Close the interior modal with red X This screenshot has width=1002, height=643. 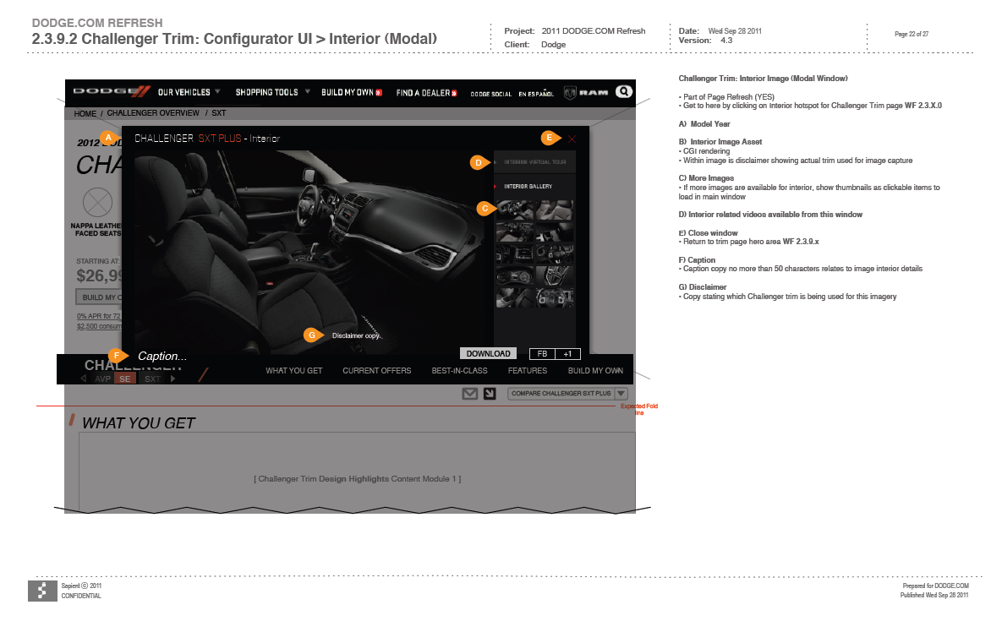coord(572,139)
